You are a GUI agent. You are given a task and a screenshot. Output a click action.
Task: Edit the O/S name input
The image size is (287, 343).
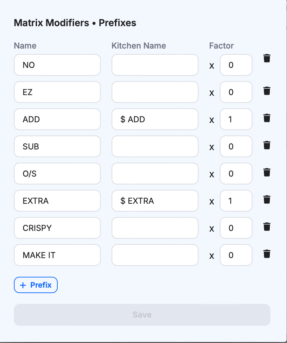click(x=57, y=174)
